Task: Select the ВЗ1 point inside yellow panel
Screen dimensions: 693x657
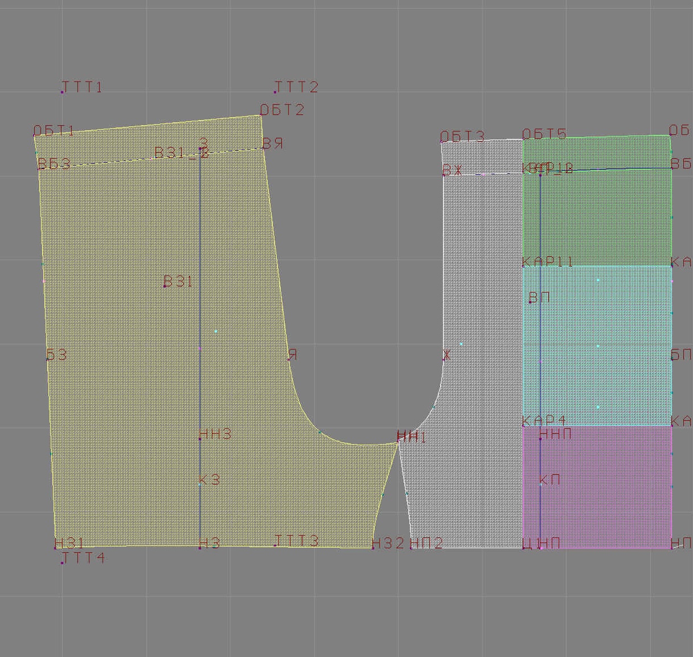Action: [165, 286]
